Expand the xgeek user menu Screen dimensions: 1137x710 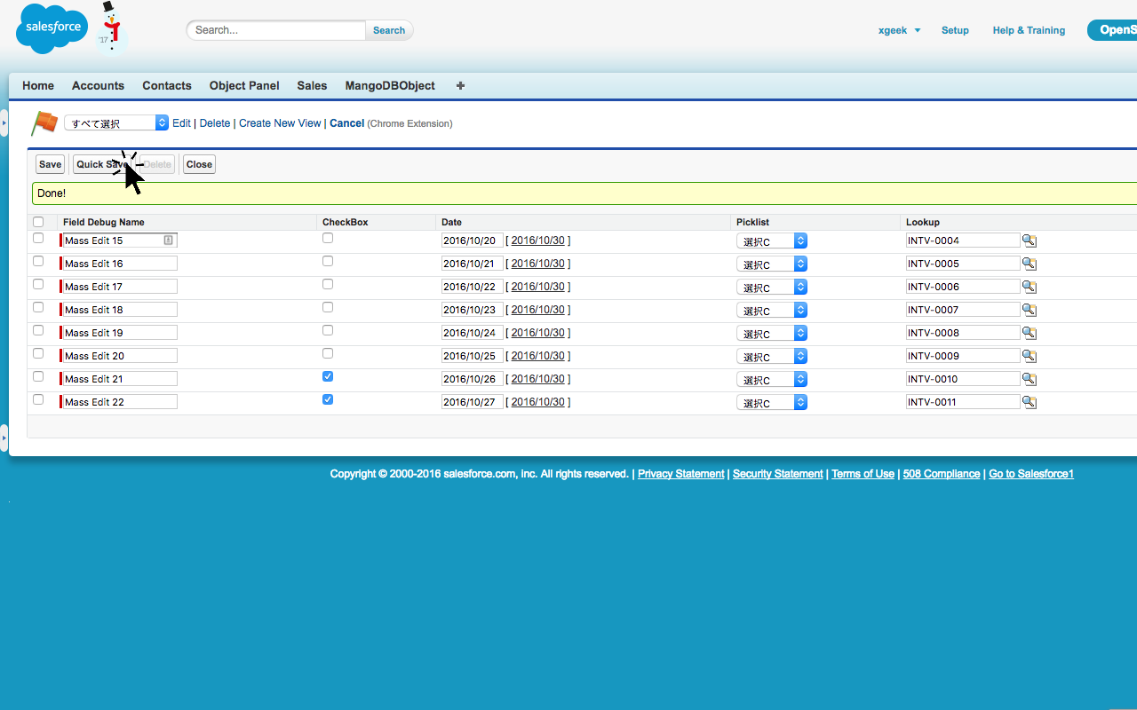click(x=899, y=30)
